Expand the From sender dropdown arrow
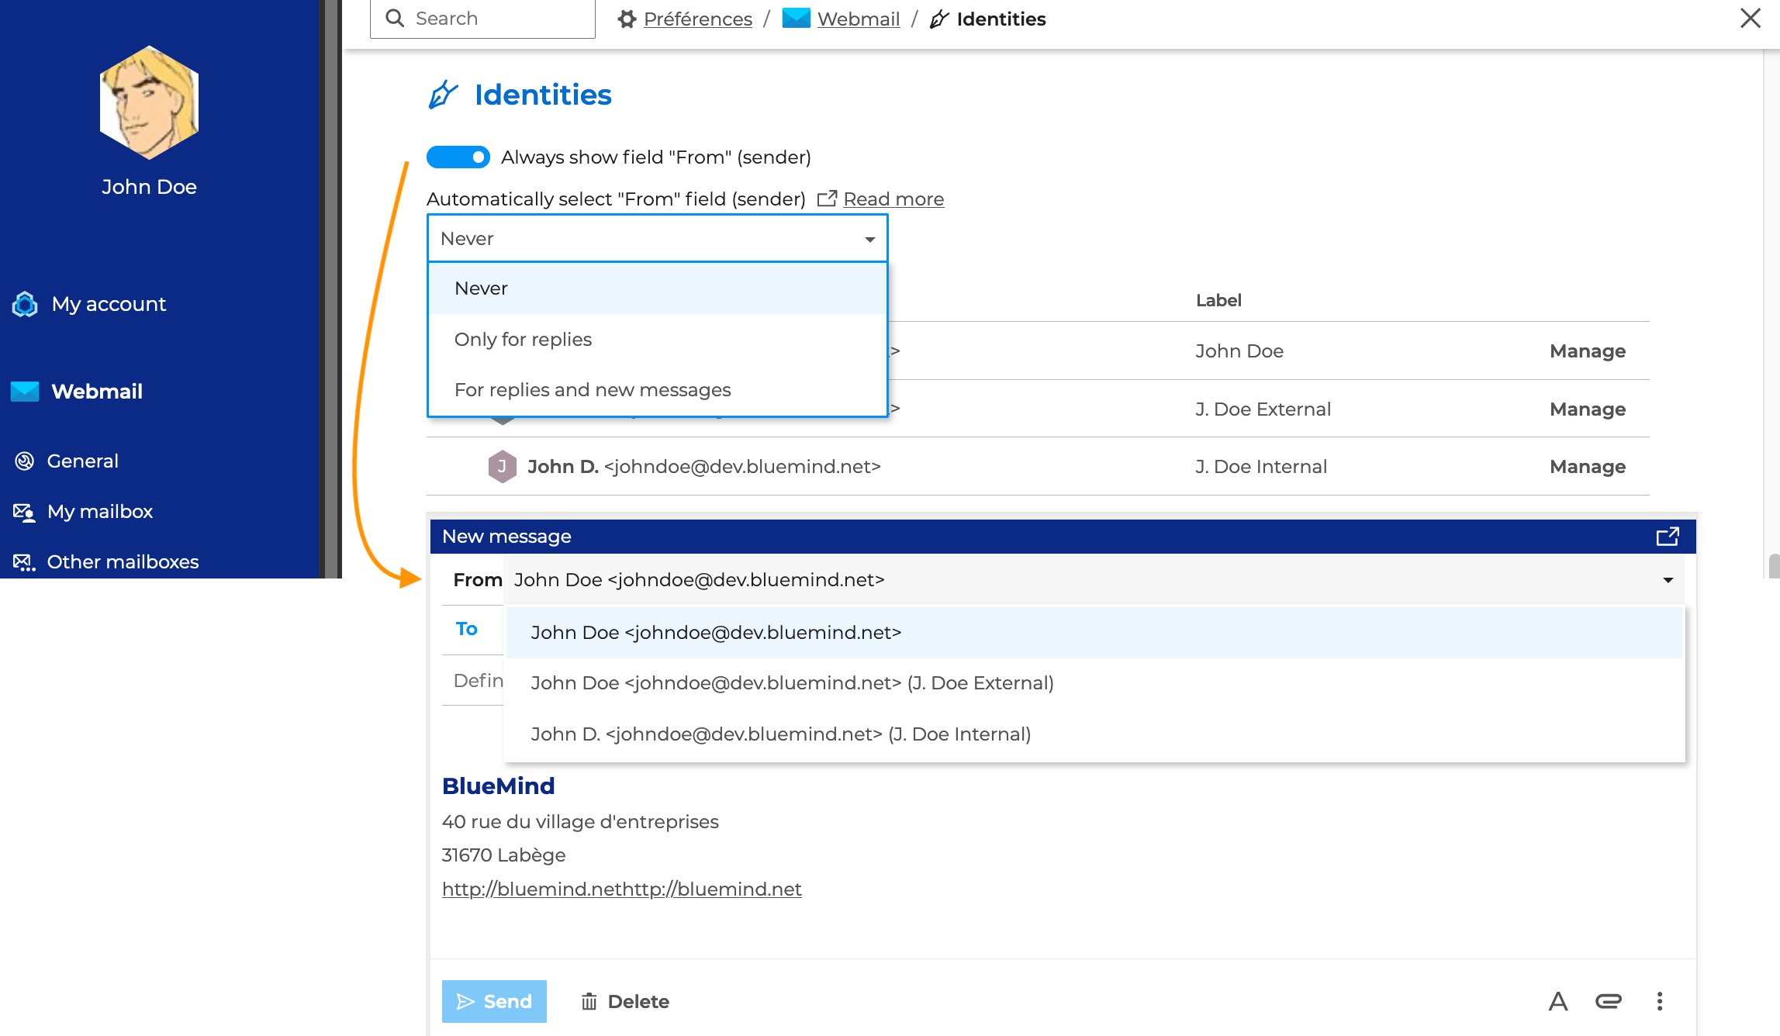The width and height of the screenshot is (1780, 1036). 1668,580
